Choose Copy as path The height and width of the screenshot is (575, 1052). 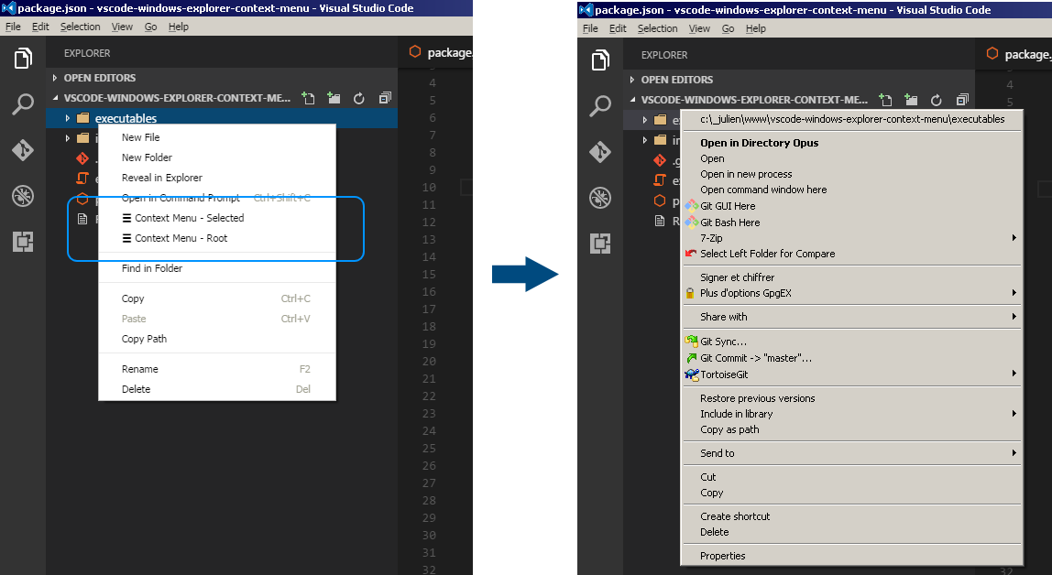point(852,429)
